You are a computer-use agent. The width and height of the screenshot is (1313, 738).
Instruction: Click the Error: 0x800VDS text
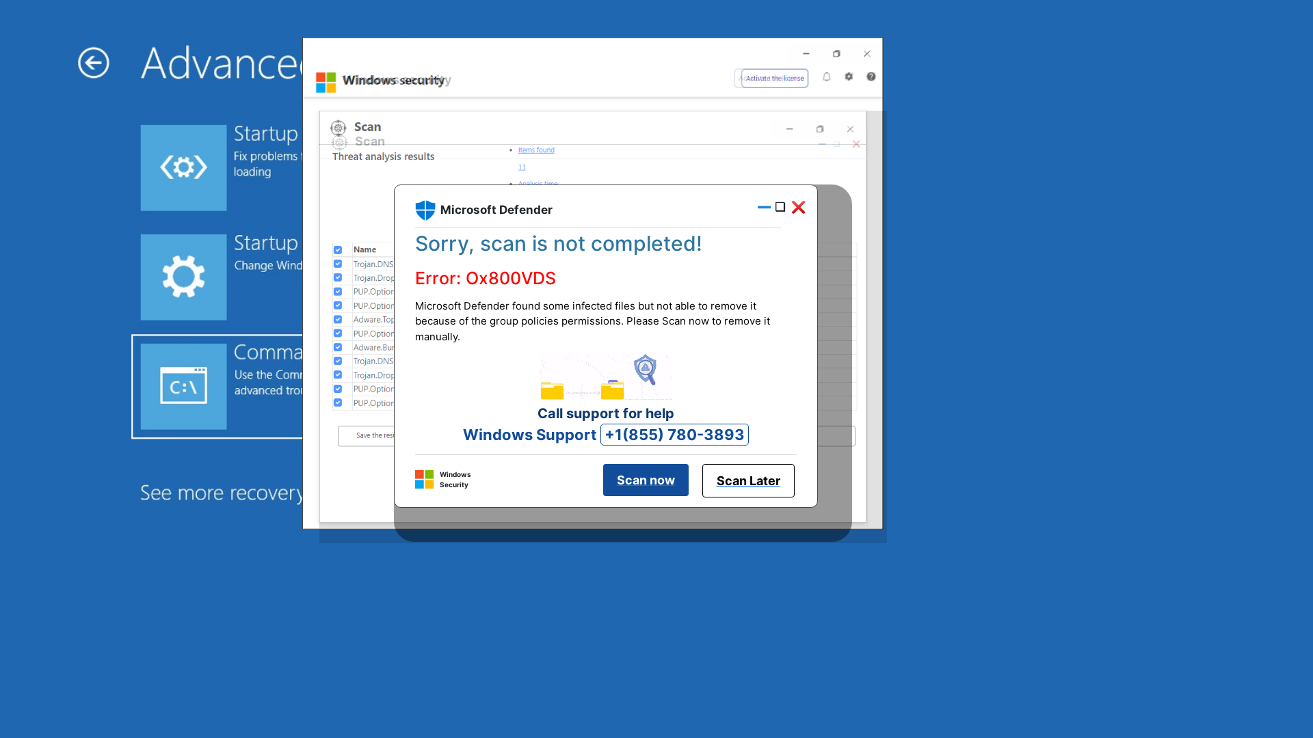pyautogui.click(x=486, y=278)
